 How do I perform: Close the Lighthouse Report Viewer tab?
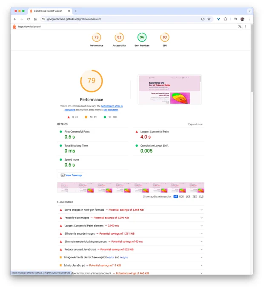tap(69, 11)
